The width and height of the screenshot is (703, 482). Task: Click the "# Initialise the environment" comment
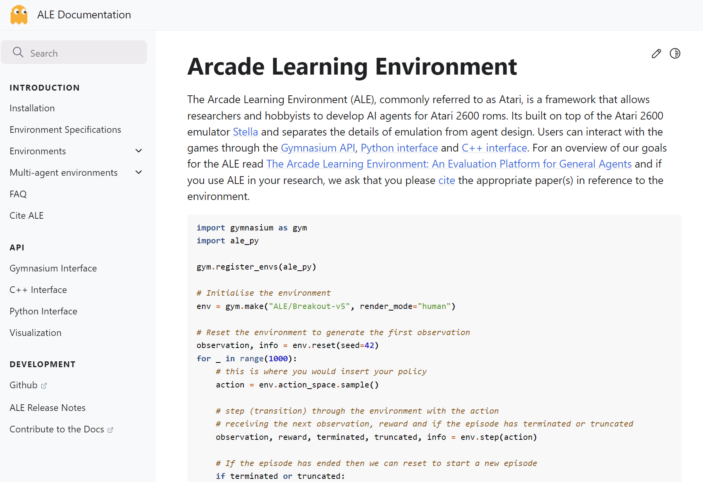coord(264,293)
